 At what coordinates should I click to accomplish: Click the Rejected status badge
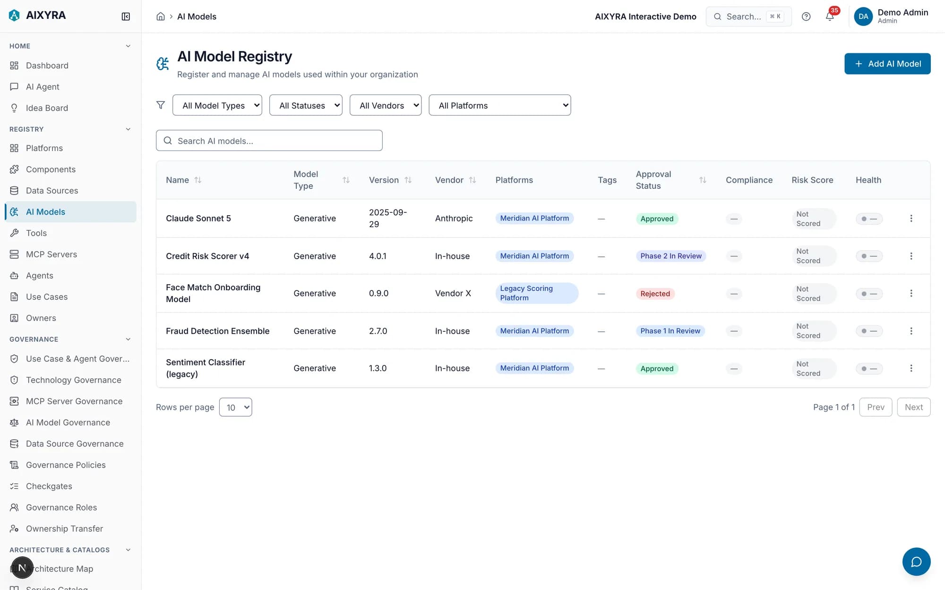pyautogui.click(x=655, y=294)
